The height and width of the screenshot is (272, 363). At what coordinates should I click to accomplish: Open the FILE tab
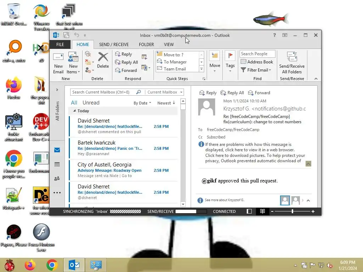[x=60, y=44]
